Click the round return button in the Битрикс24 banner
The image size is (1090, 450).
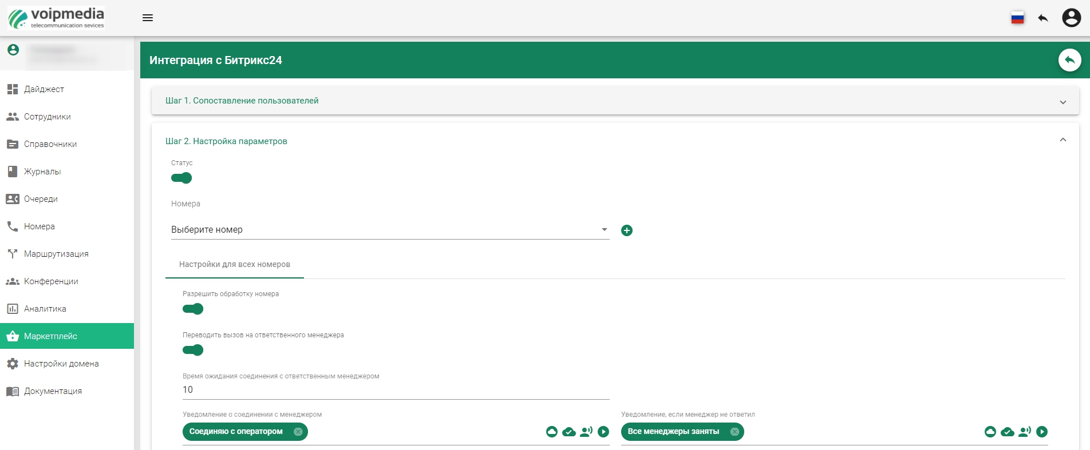point(1069,60)
